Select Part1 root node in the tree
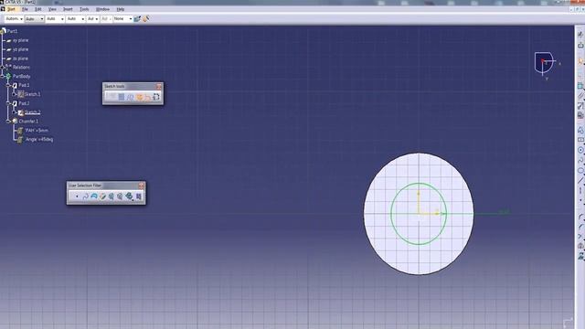The width and height of the screenshot is (585, 329). pyautogui.click(x=12, y=31)
